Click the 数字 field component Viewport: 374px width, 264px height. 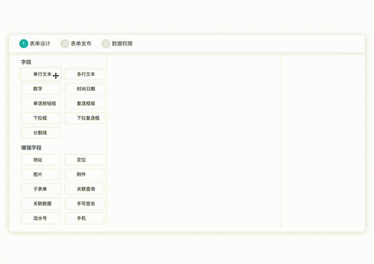(41, 89)
